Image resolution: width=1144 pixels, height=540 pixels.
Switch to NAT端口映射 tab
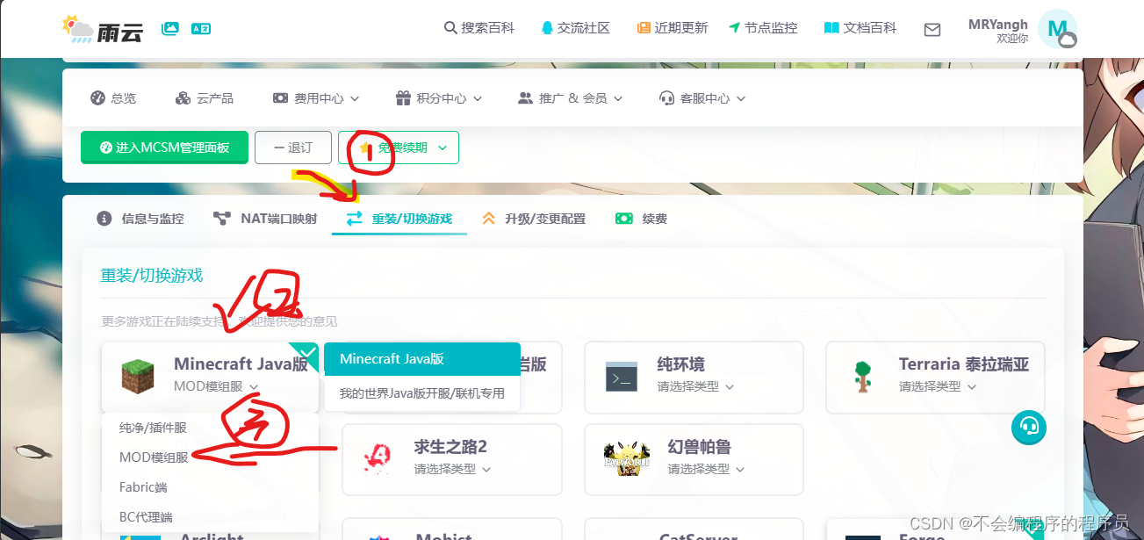[265, 219]
